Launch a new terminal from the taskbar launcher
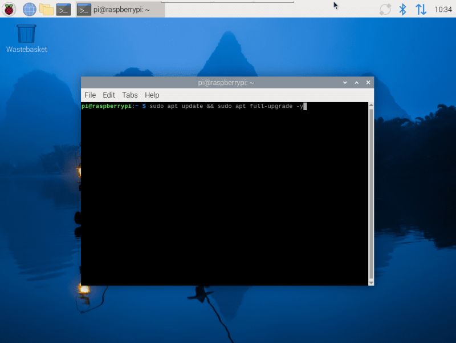The width and height of the screenshot is (456, 343). (64, 9)
